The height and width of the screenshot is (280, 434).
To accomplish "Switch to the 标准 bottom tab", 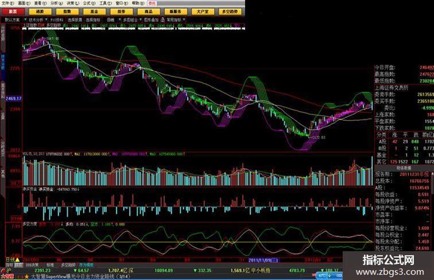I will click(x=50, y=265).
